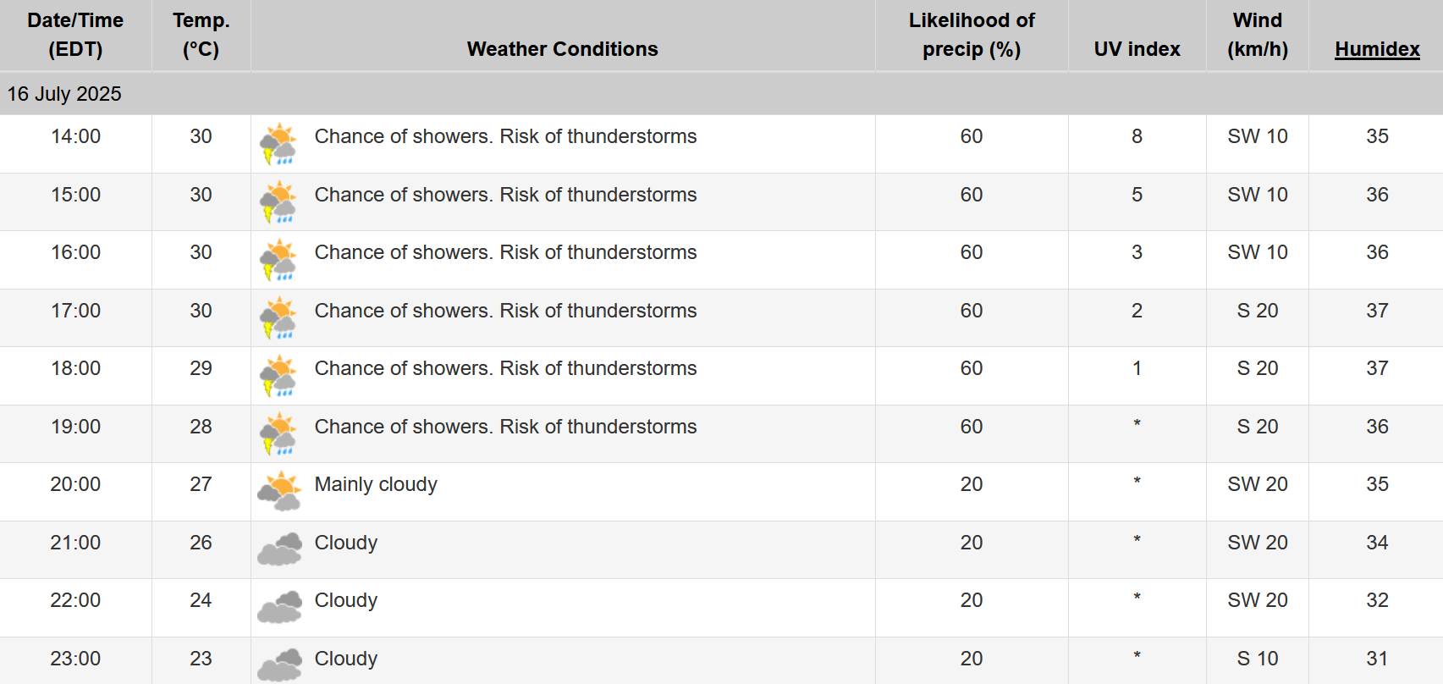This screenshot has height=684, width=1443.
Task: Click the thunderstorm weather icon at 14:00
Action: point(278,144)
